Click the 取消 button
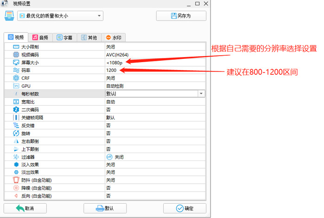Screen dimensions: 324x218 click(x=25, y=208)
